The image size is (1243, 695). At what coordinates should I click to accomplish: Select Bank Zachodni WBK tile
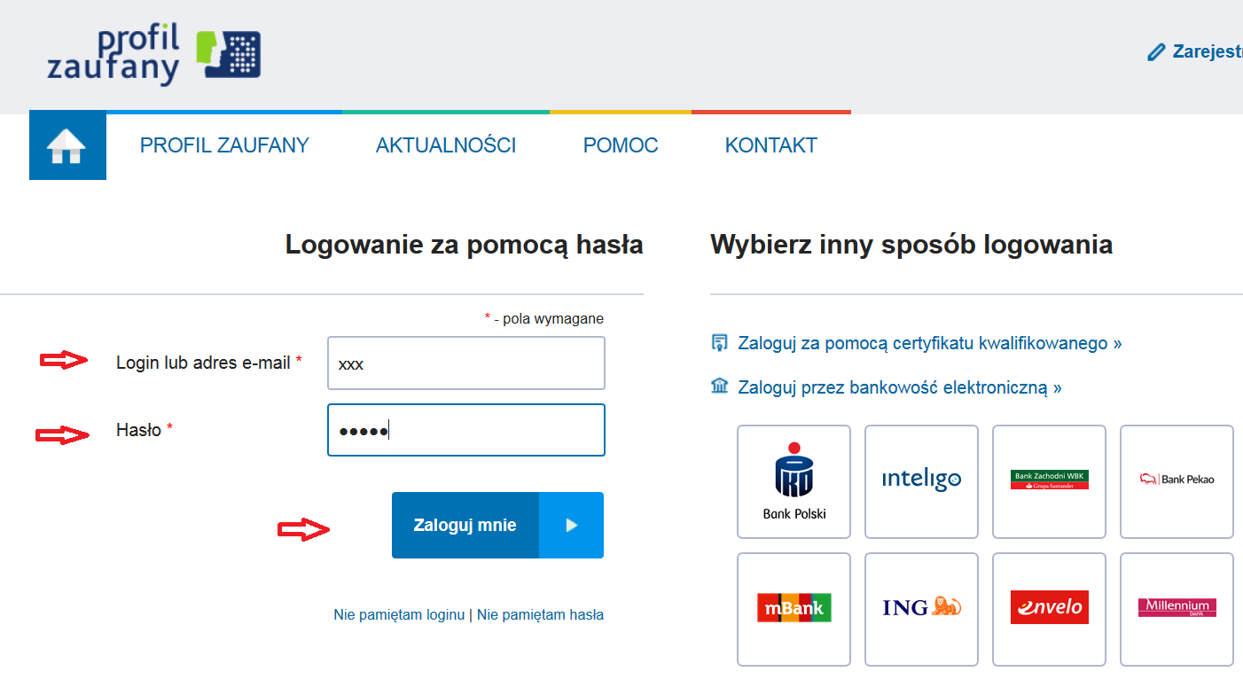1049,481
